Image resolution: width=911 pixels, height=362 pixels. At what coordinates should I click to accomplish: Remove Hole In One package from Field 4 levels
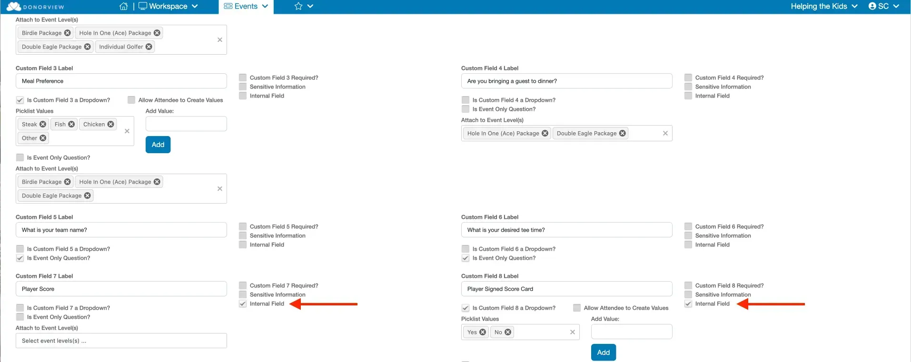click(x=545, y=133)
